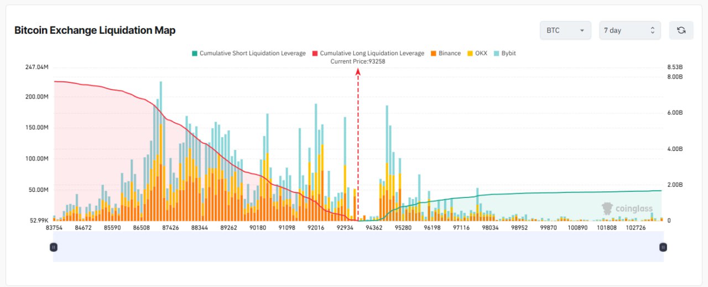Click the red Cumulative Long legend marker
Screen dimensions: 708x287
click(315, 53)
